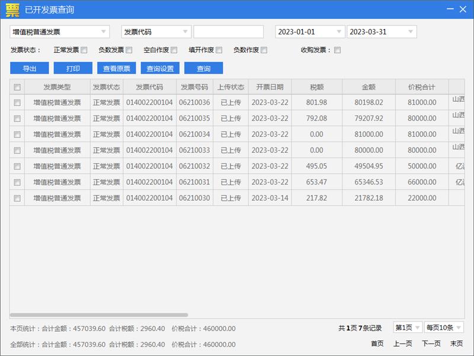Go to 下一页 next page
This screenshot has width=474, height=356.
coord(431,344)
